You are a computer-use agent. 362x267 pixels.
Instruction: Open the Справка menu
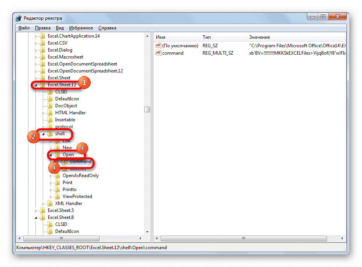[107, 28]
